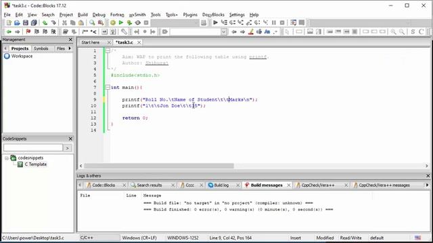Open the Debugging windows icon
Screen dimensions: 433x243
[x=293, y=22]
